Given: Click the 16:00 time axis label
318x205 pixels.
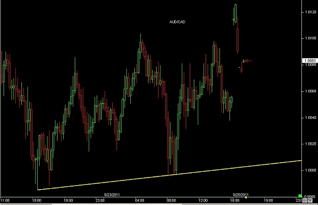Looking at the screenshot, I should coord(235,200).
